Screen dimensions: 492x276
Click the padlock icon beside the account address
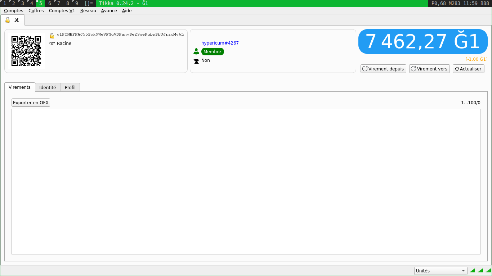pos(52,35)
